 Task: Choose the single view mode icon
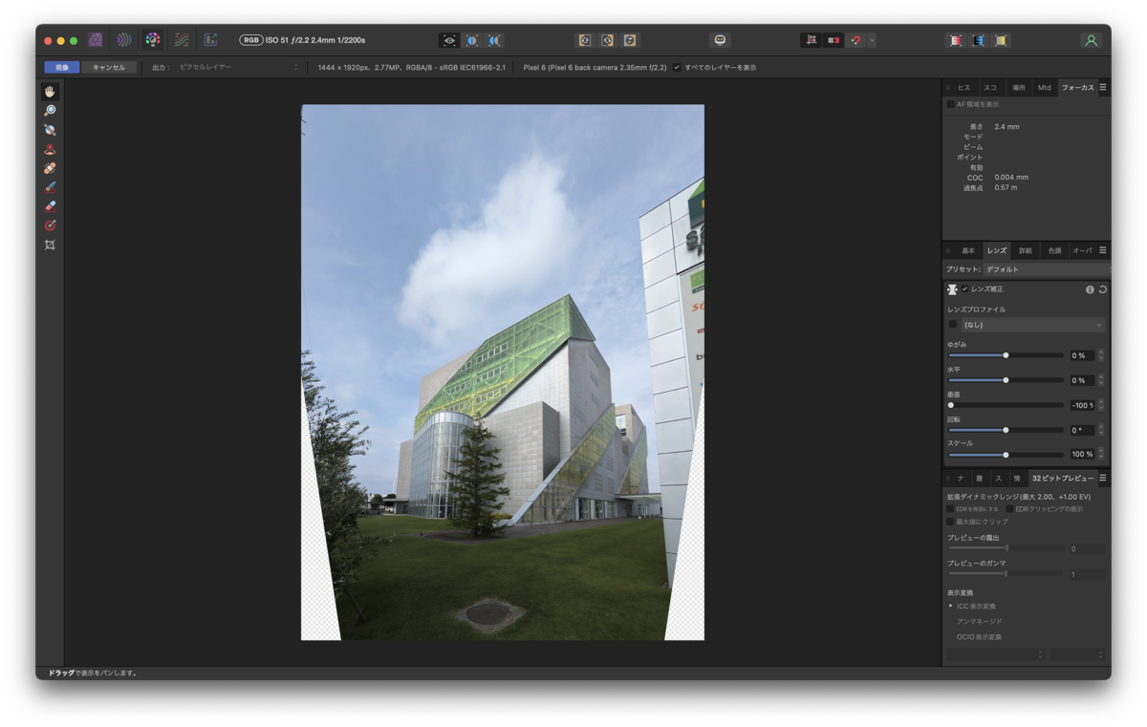pyautogui.click(x=449, y=40)
